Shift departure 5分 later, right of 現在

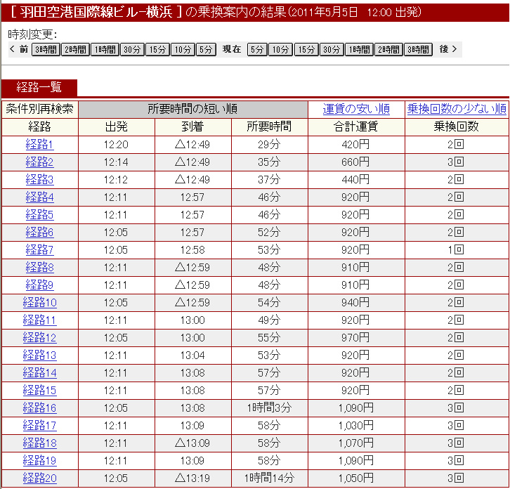click(256, 49)
